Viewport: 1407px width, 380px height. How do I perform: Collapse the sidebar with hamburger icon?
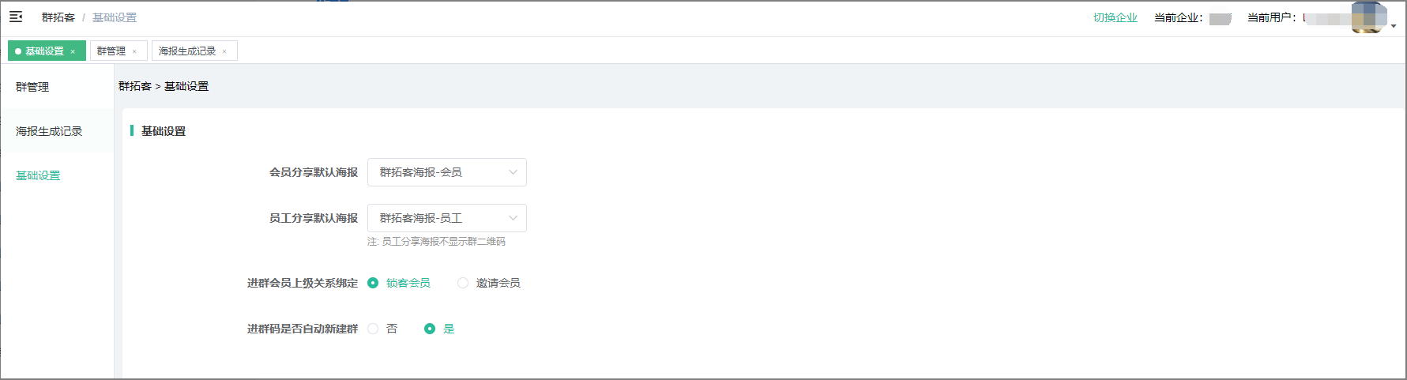tap(16, 17)
